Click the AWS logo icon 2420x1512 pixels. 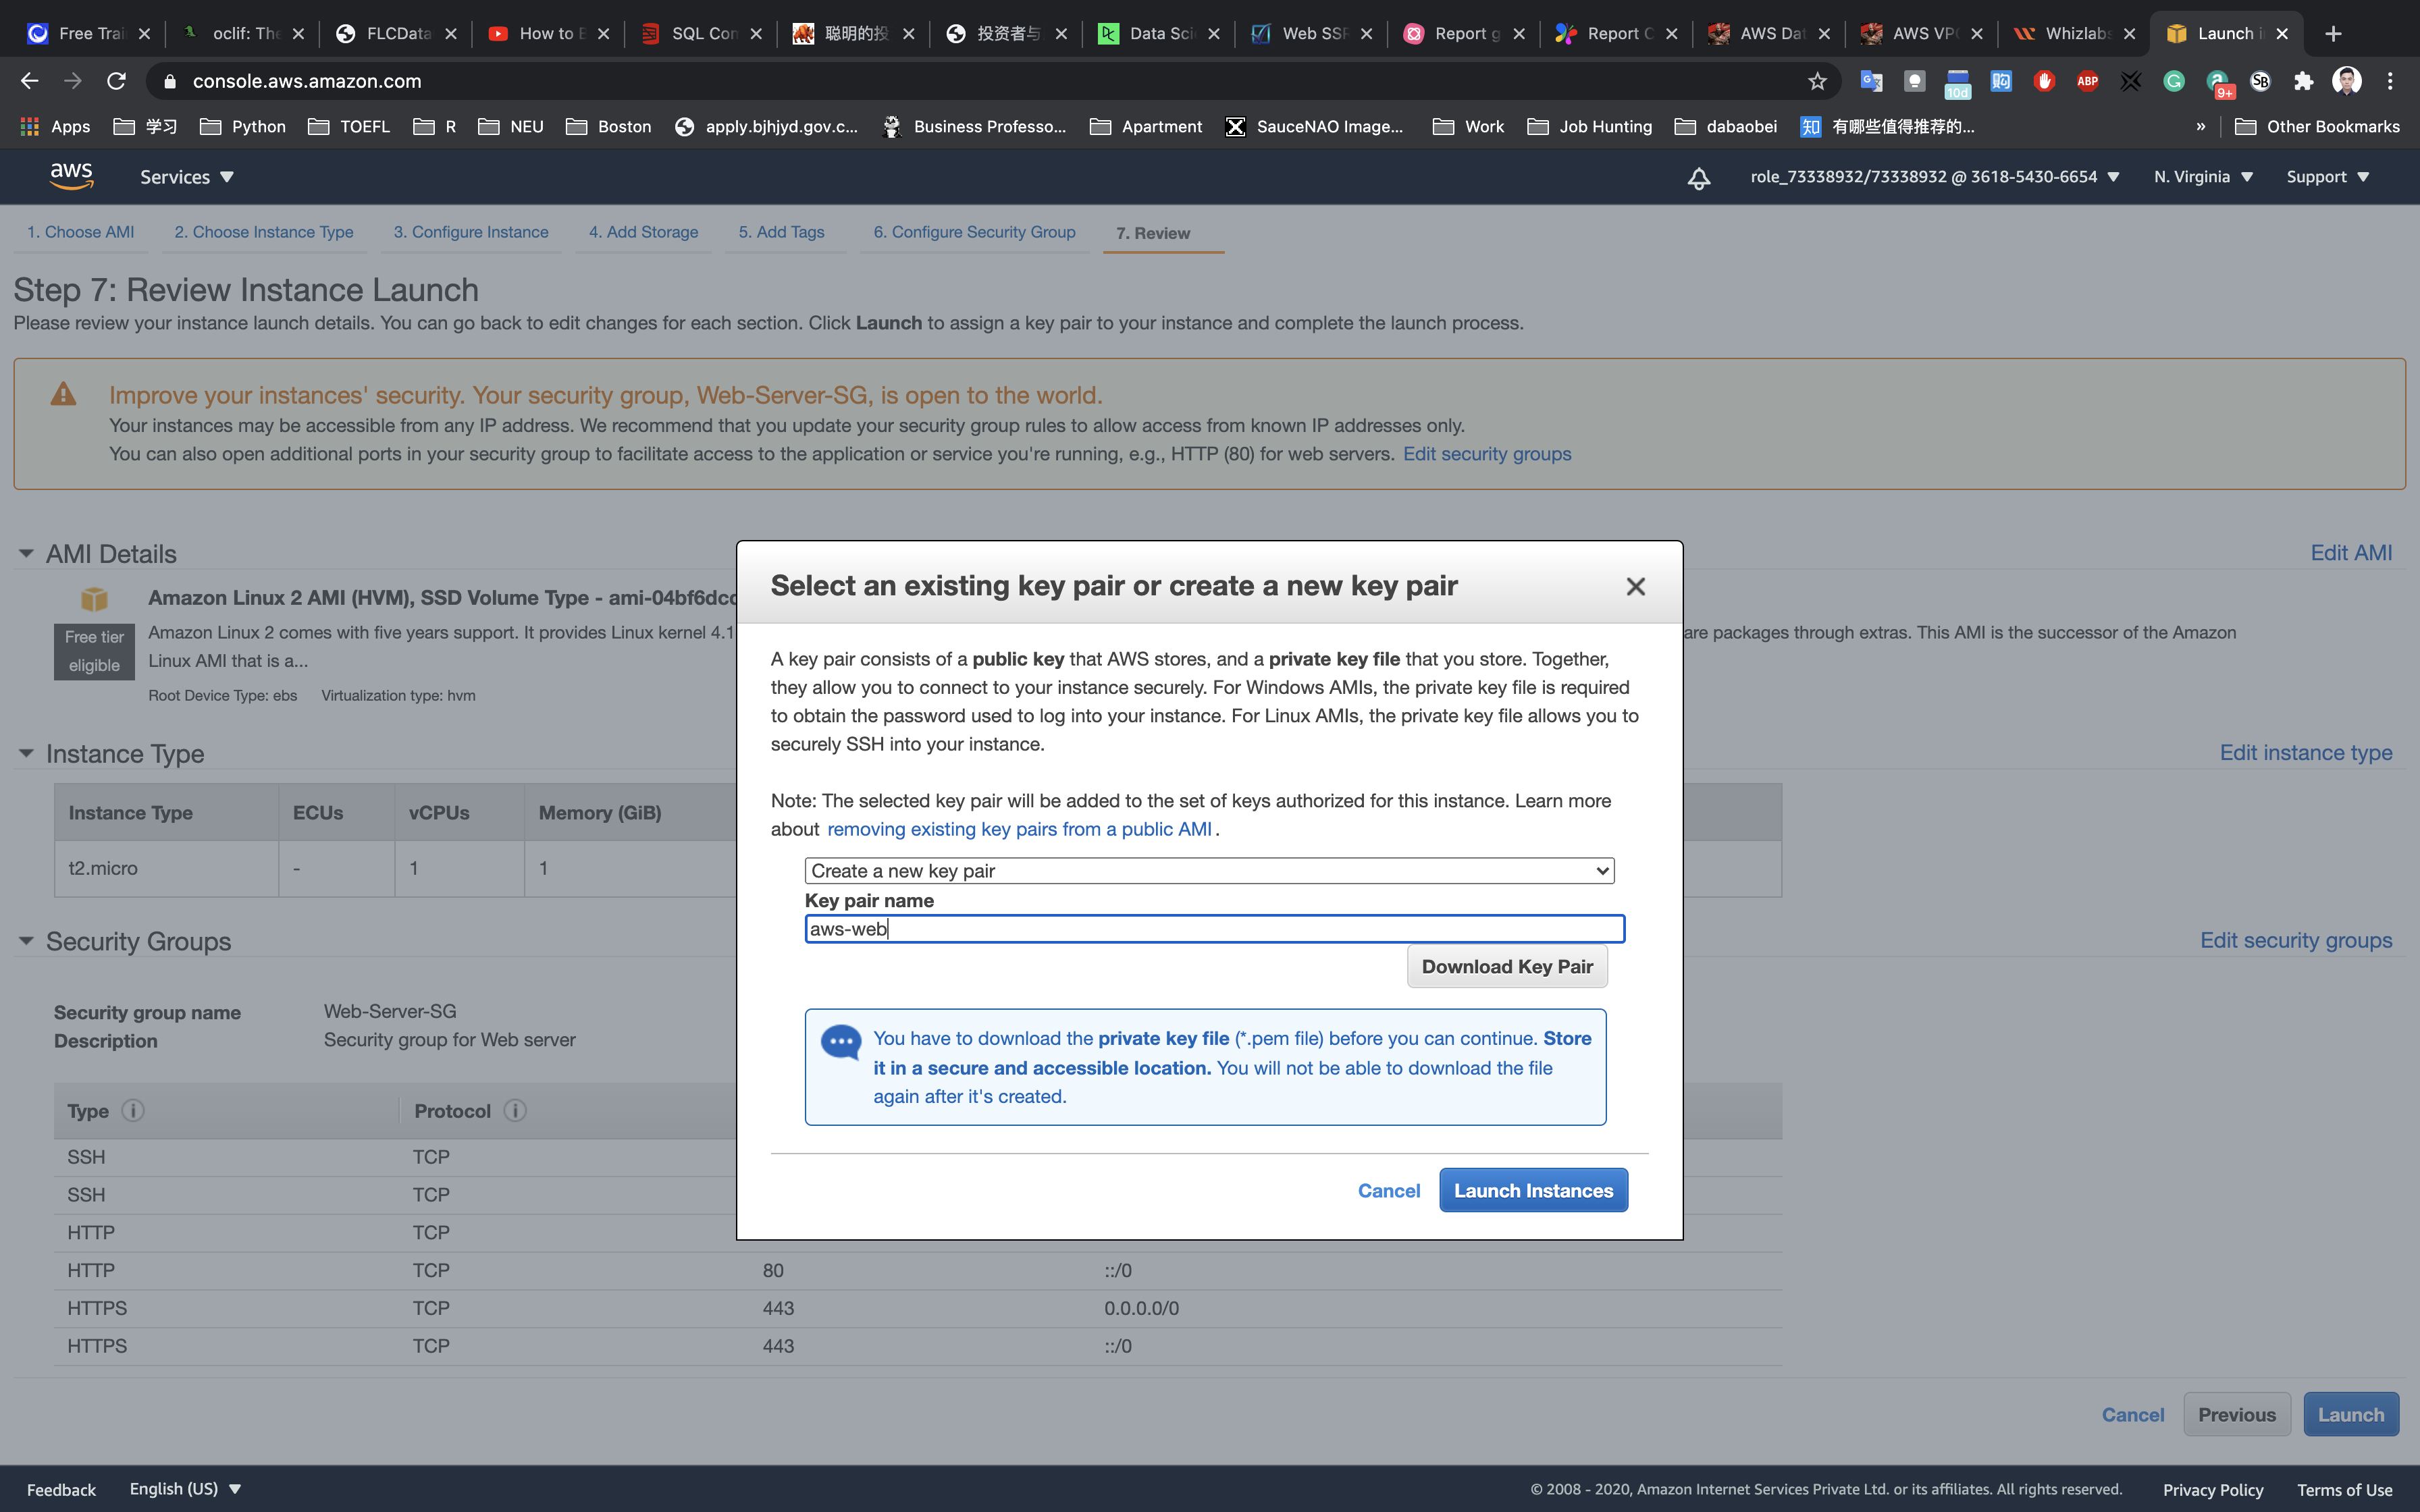(71, 176)
